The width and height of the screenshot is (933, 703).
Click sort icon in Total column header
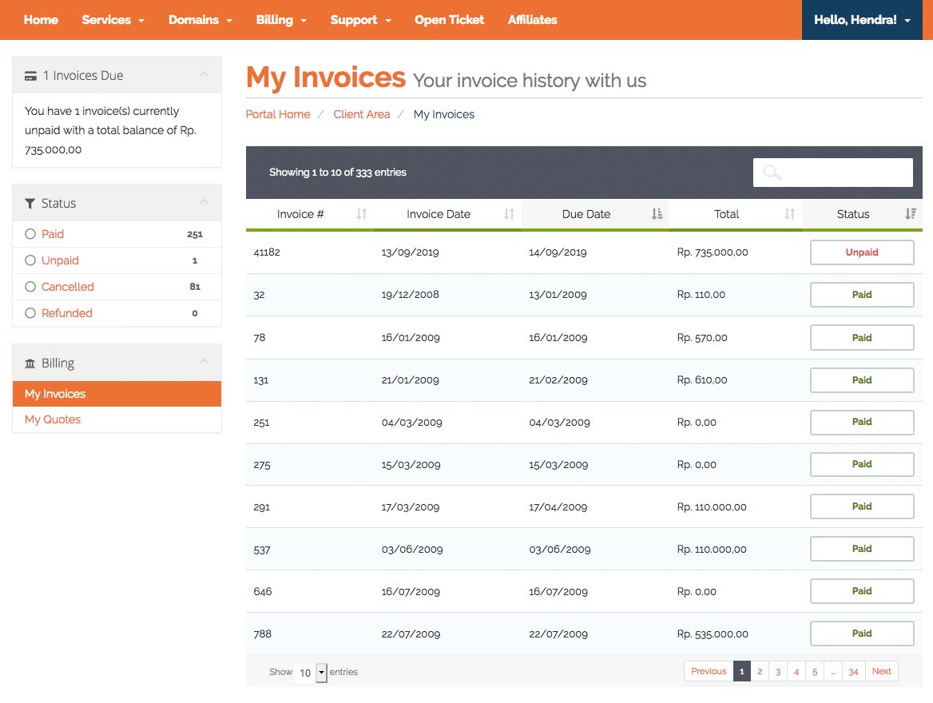tap(789, 214)
